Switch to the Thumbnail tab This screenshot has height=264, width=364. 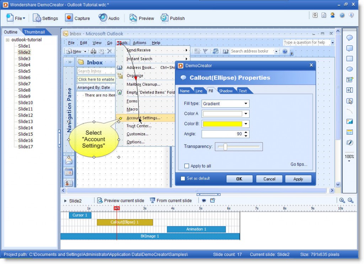tap(34, 32)
